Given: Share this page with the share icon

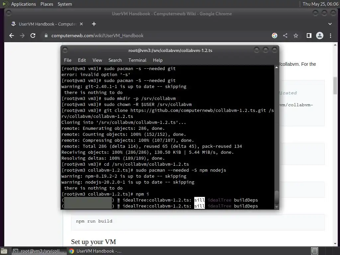Looking at the screenshot, I should [x=285, y=36].
